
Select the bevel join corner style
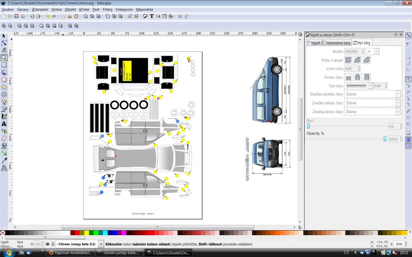pyautogui.click(x=367, y=60)
